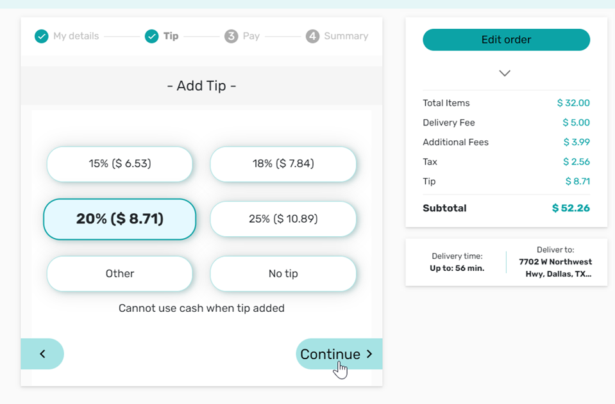Jump to the Summary step label
Viewport: 615px width, 404px height.
click(346, 36)
